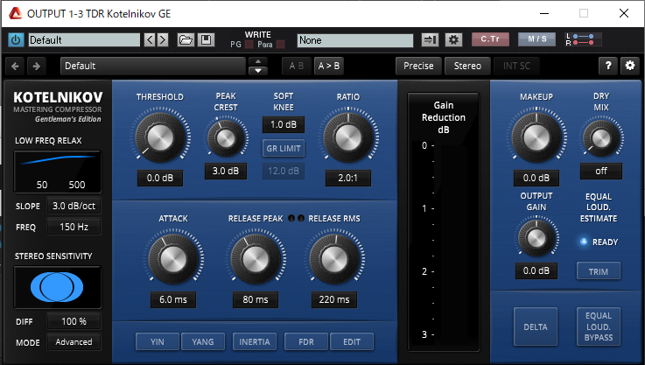Open the Mode Advanced selector
The width and height of the screenshot is (645, 365).
pos(74,342)
